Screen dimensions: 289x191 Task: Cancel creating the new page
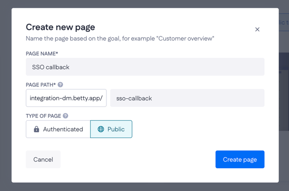43,159
